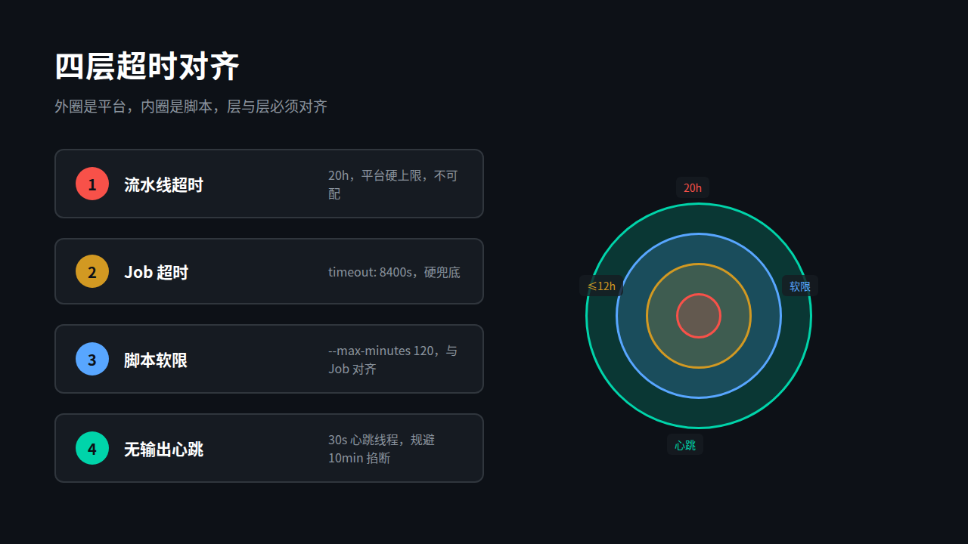Click the blue number 3 badge
This screenshot has width=968, height=544.
tap(92, 359)
